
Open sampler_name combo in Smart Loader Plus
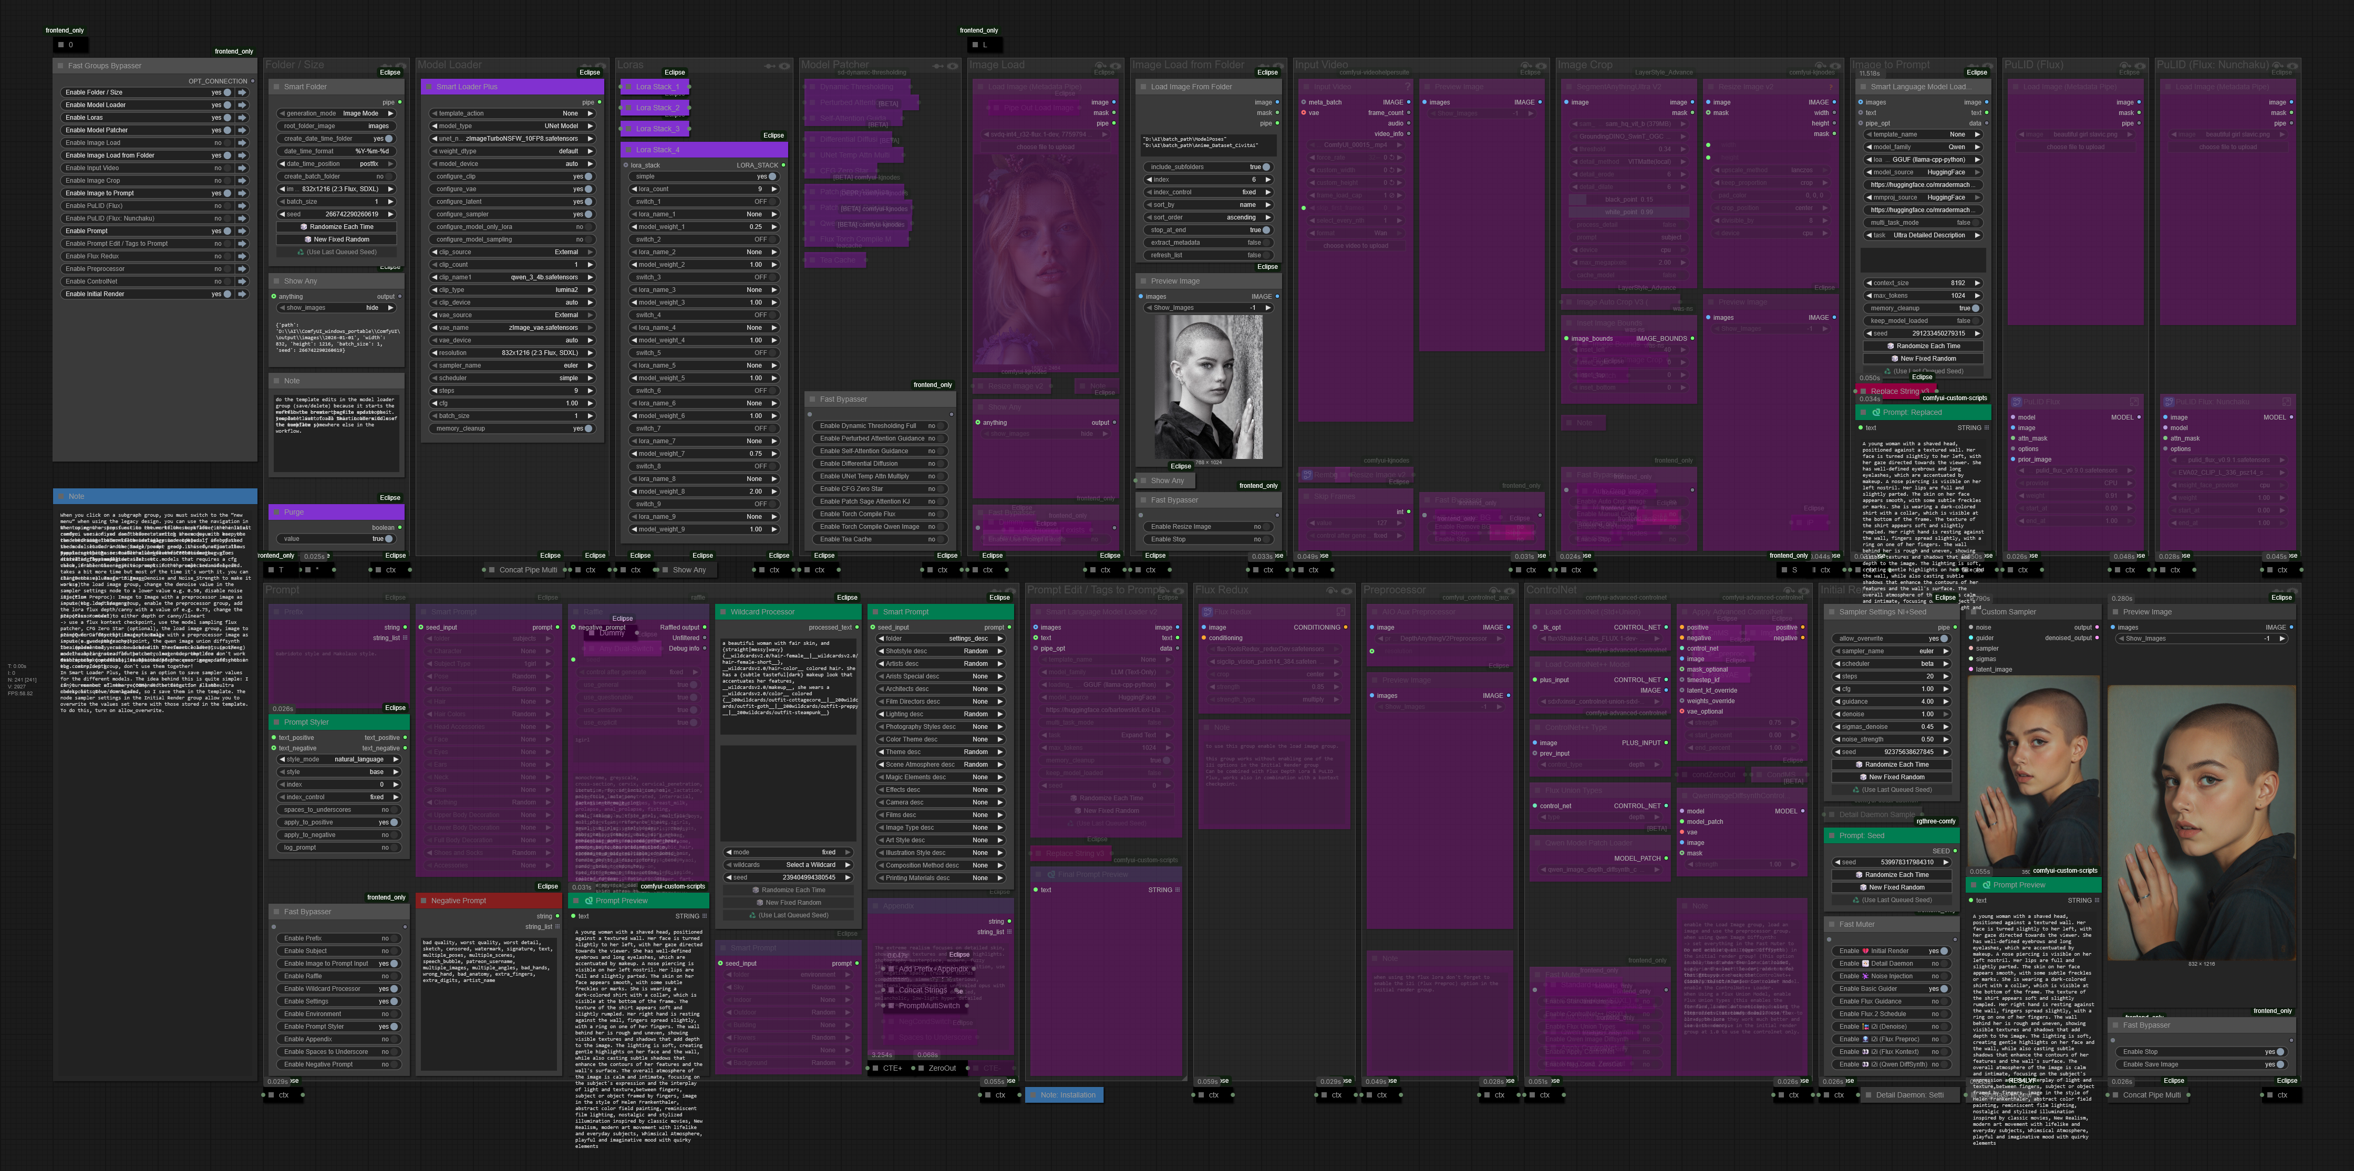(x=513, y=365)
